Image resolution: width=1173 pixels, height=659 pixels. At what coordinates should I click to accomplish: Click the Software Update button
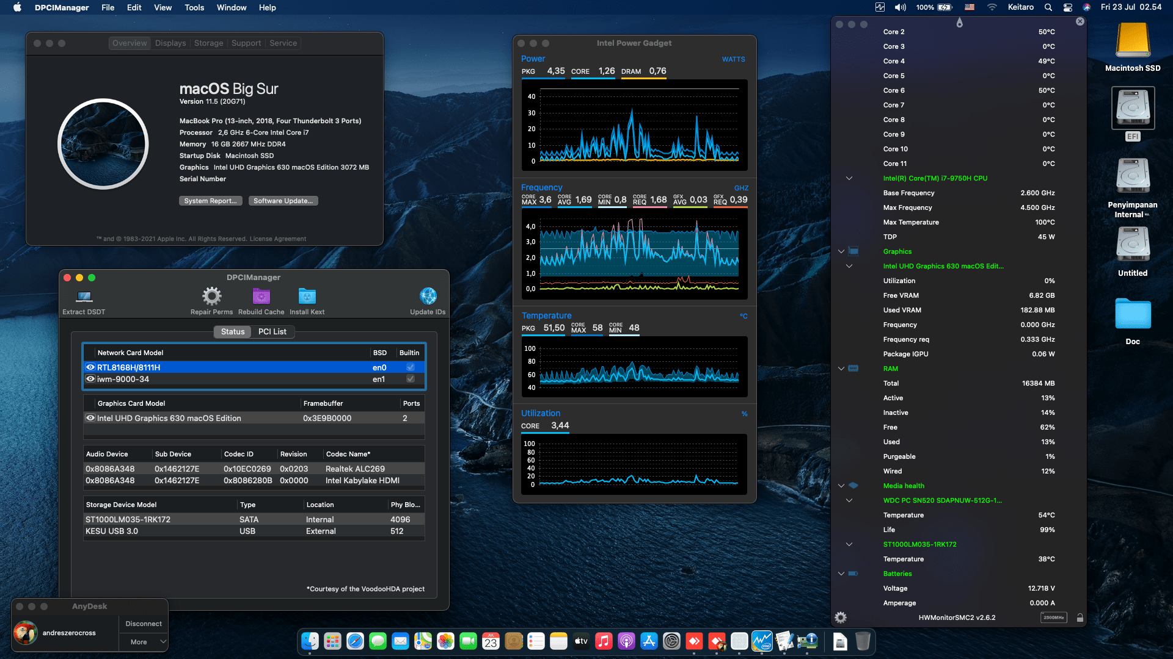[283, 201]
